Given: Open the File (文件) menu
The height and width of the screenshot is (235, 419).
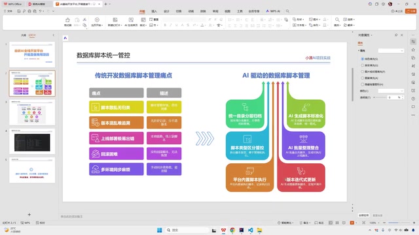Looking at the screenshot, I should point(8,11).
